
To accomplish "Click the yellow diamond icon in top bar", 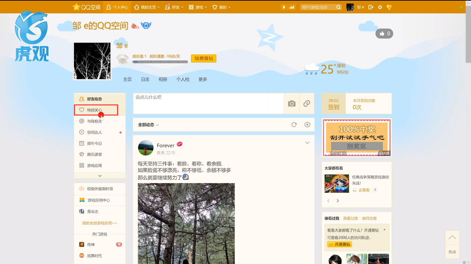I will 389,7.
